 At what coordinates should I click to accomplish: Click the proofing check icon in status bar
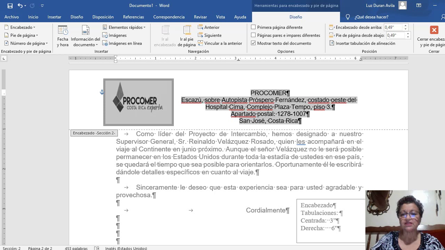point(97,248)
